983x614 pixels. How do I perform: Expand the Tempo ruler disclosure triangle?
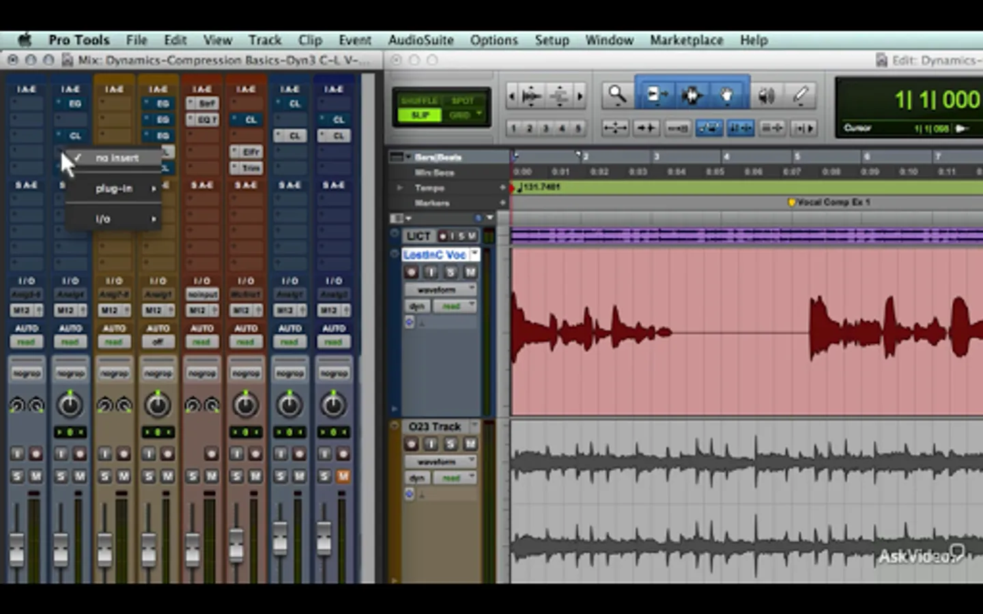click(x=400, y=188)
